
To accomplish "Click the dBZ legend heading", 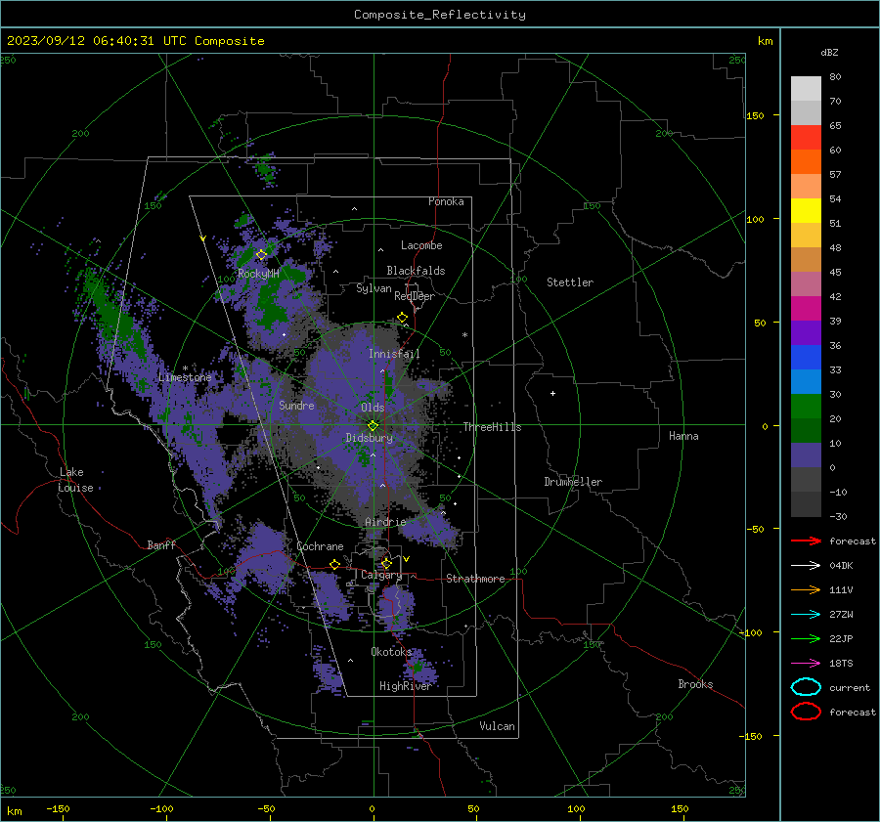I will click(829, 52).
